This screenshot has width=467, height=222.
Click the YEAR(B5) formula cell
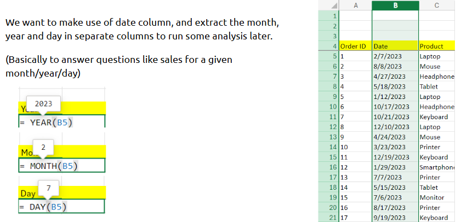point(61,122)
